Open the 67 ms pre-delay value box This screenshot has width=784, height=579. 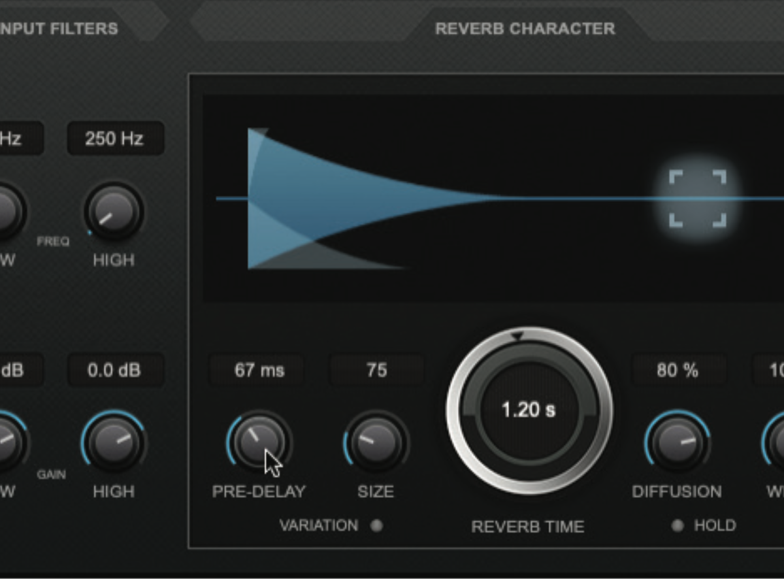[256, 370]
